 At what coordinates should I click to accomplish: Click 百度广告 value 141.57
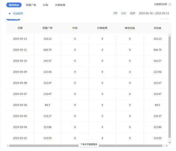click(x=47, y=61)
